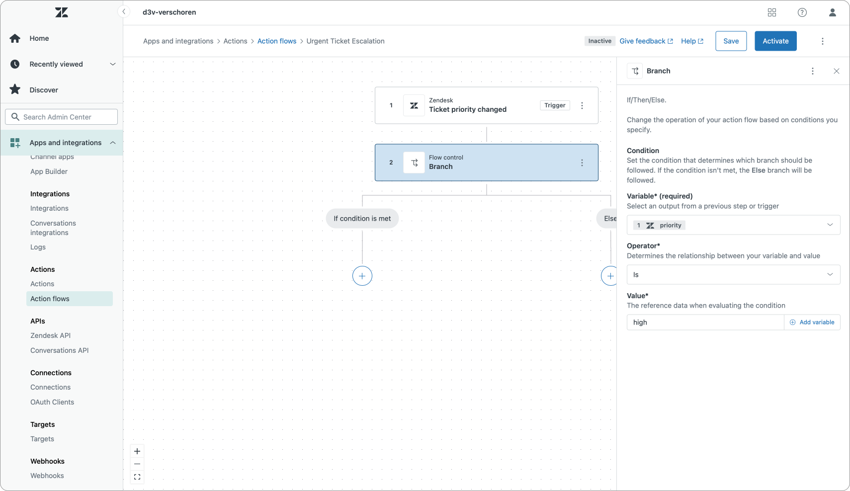Click the Else branch label
The width and height of the screenshot is (850, 491).
click(x=607, y=219)
